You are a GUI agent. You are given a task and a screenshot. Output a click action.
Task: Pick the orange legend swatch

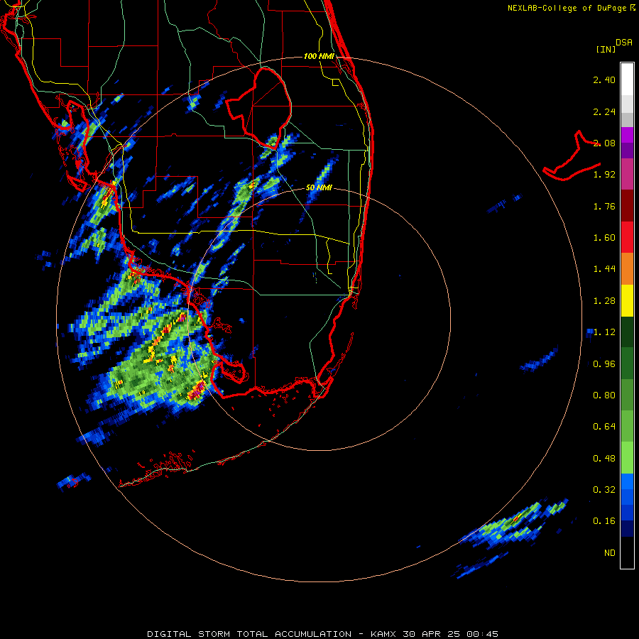(x=627, y=269)
